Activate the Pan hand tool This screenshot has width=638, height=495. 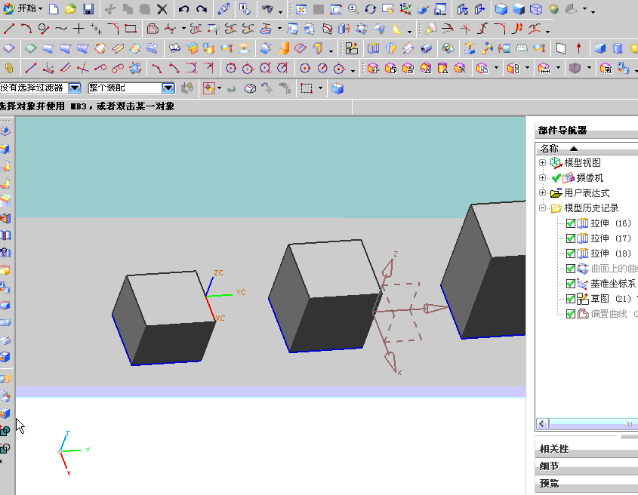coord(387,8)
